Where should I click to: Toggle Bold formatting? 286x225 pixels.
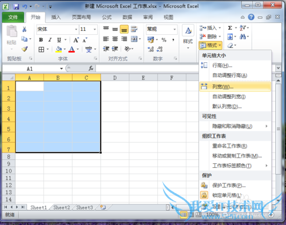41,40
